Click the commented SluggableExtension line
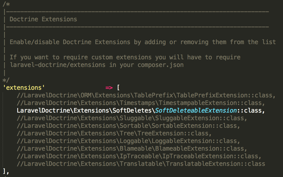 pyautogui.click(x=132, y=118)
